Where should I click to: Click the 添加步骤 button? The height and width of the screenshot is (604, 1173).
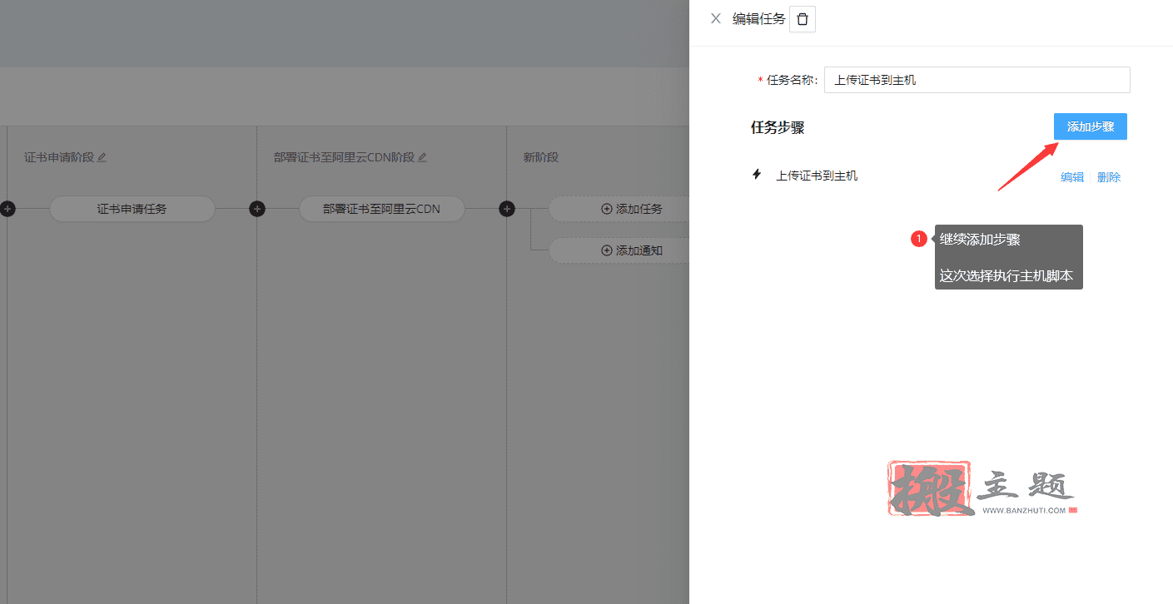(1090, 126)
